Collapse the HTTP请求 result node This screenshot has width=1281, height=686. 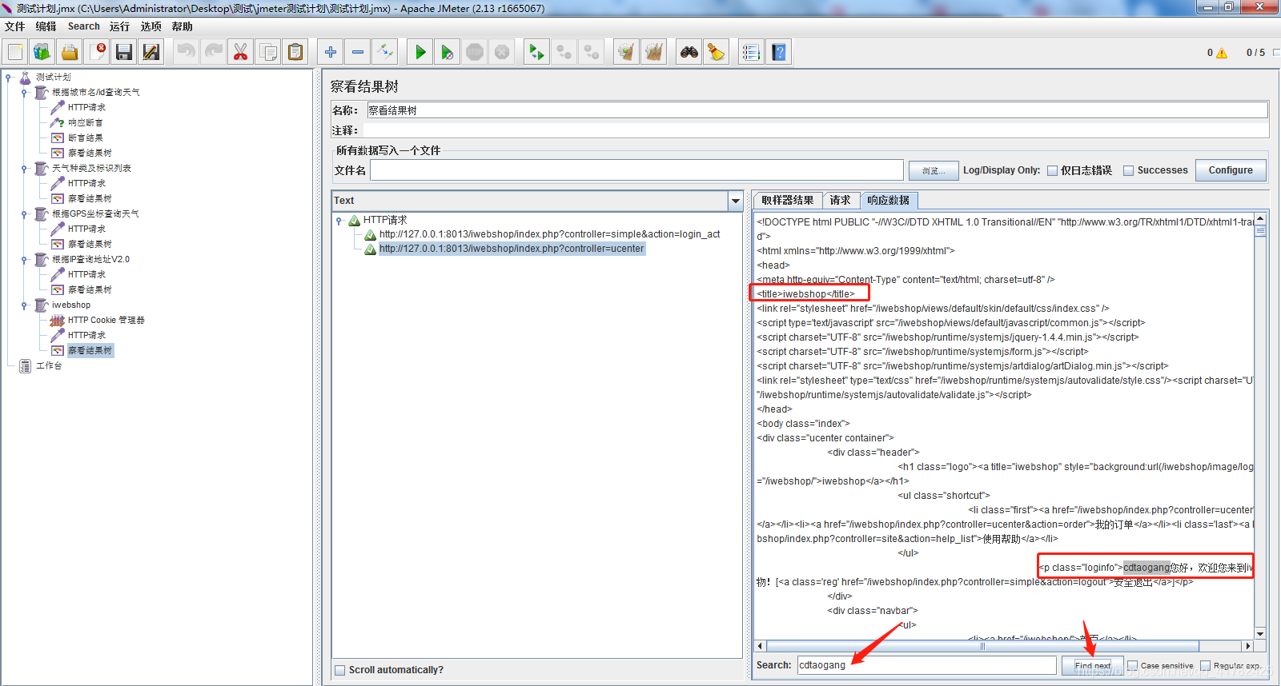[339, 221]
